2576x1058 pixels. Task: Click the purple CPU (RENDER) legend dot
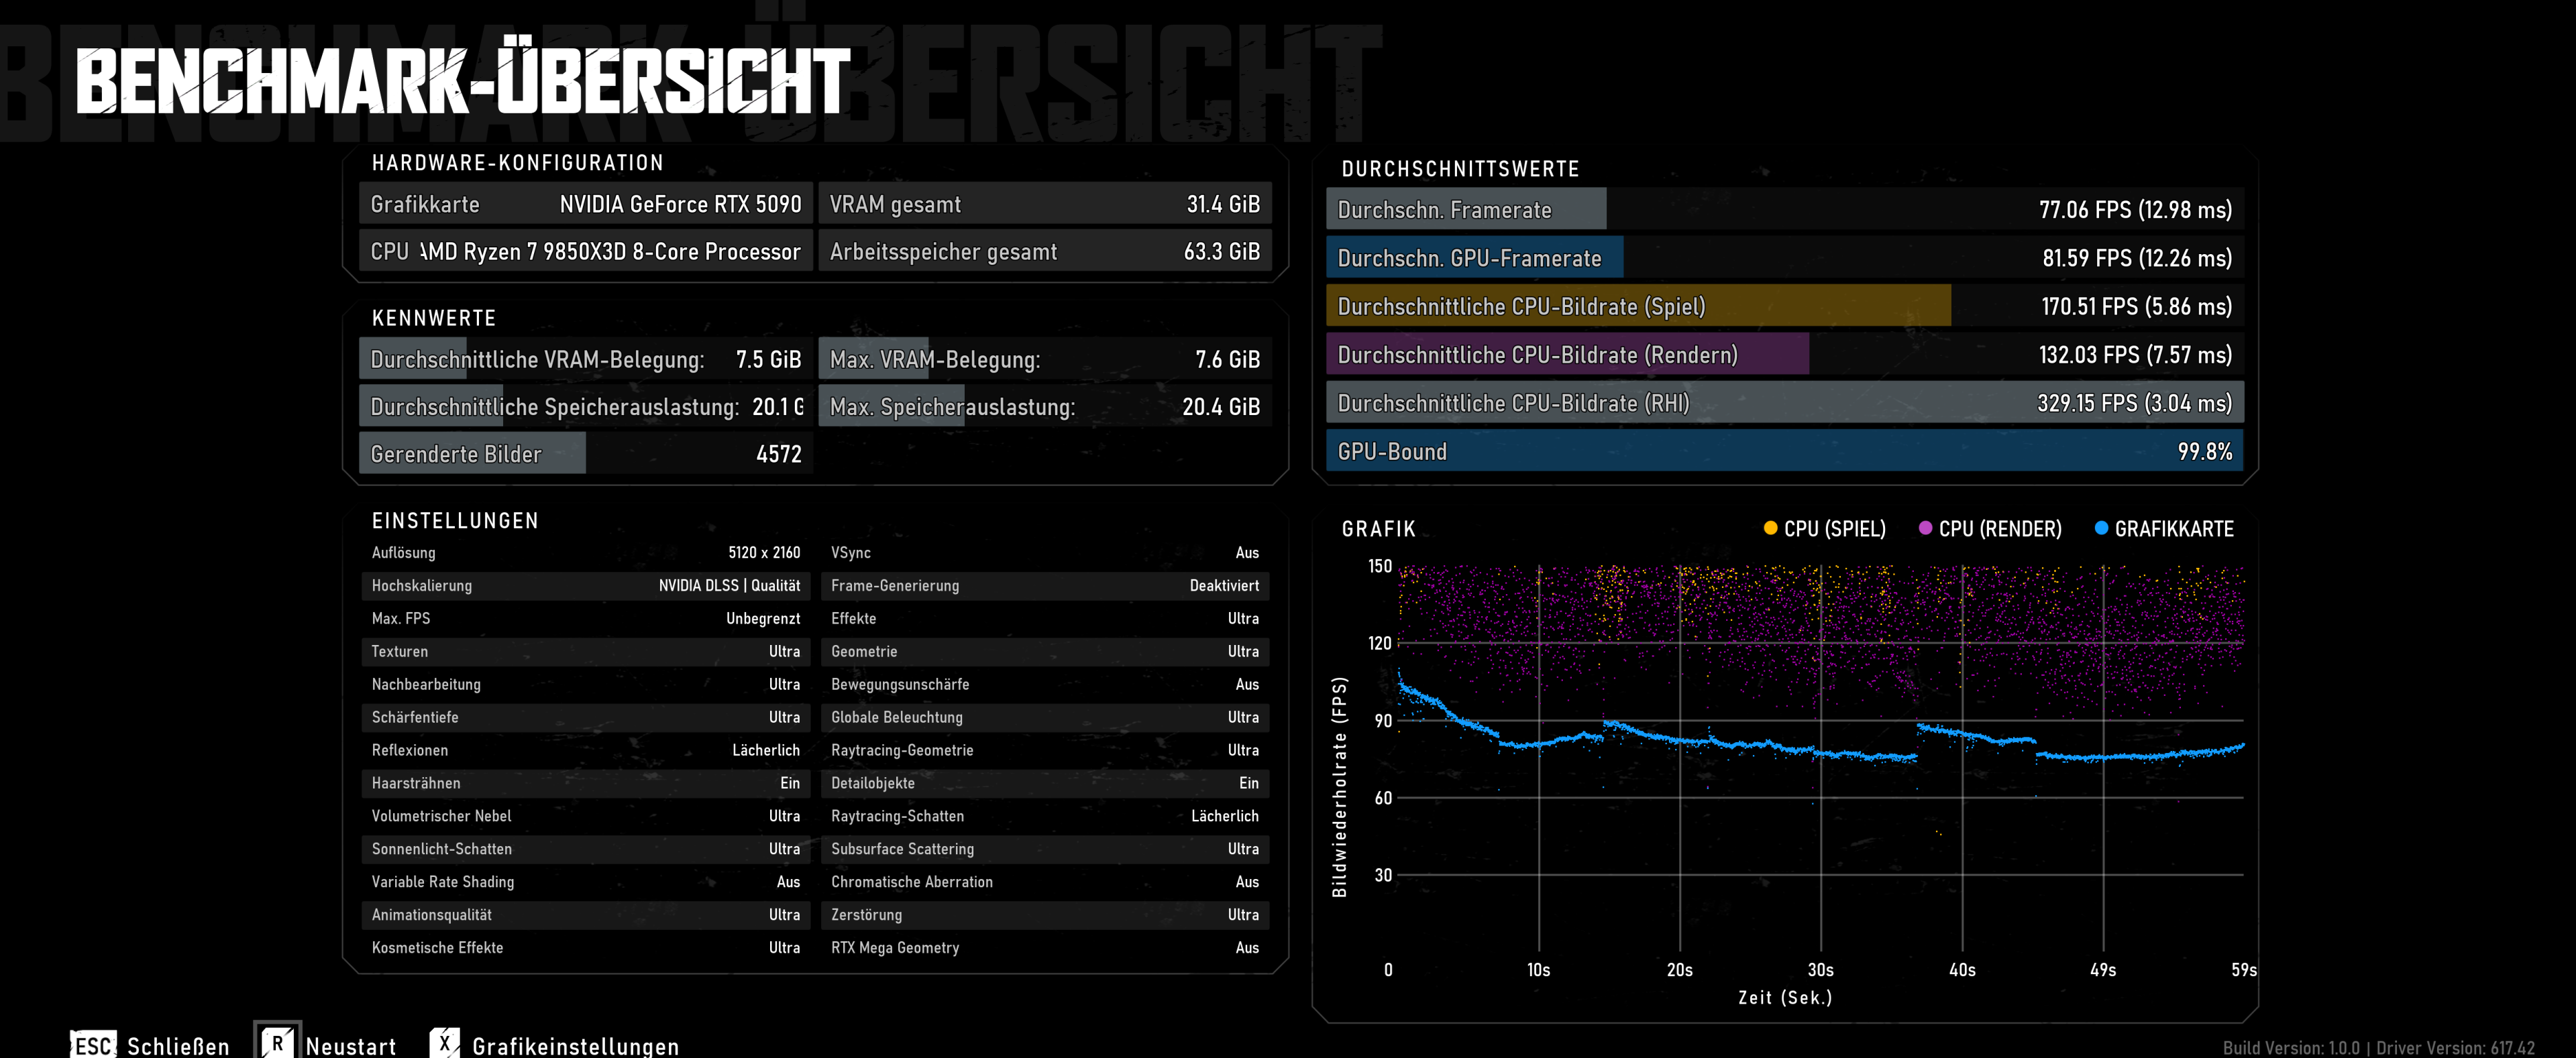point(1925,528)
